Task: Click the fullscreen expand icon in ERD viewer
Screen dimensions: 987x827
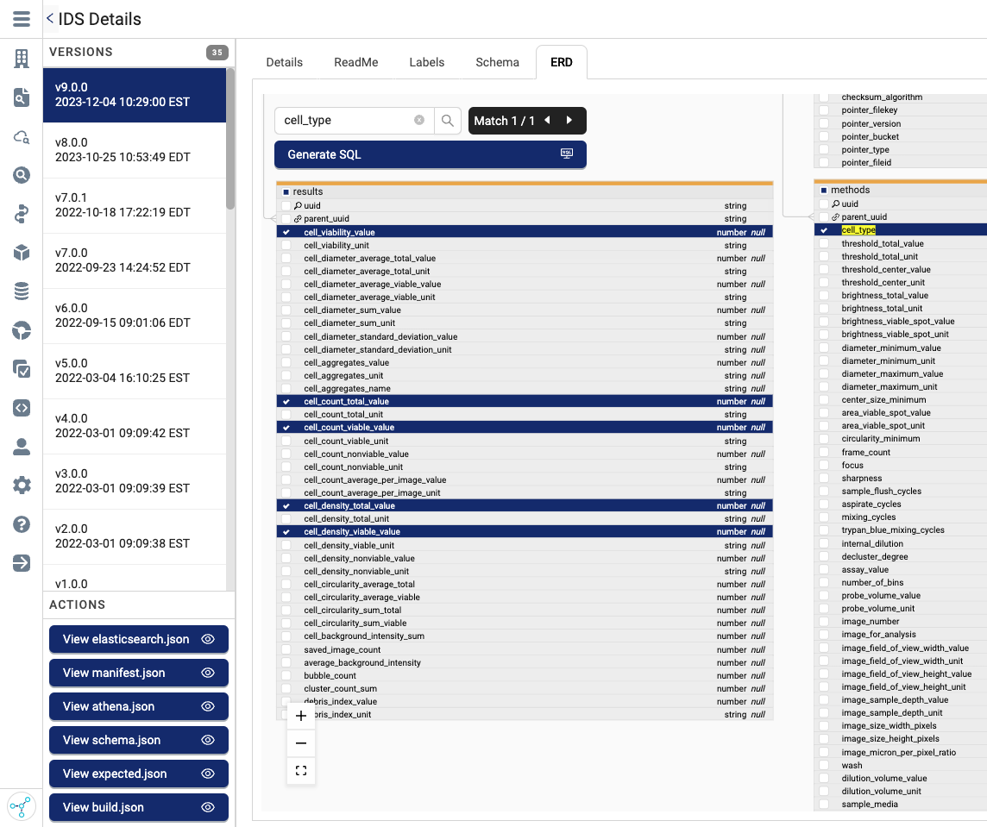Action: 300,770
